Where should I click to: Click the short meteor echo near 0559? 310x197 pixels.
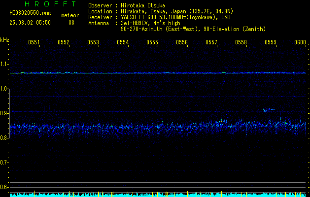pyautogui.click(x=269, y=110)
